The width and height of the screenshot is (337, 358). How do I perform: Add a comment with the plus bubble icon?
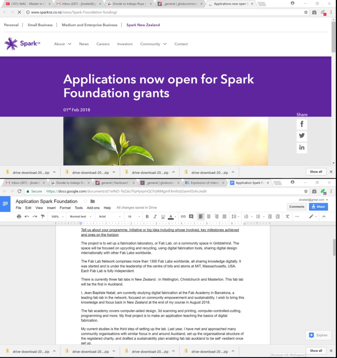click(x=191, y=216)
